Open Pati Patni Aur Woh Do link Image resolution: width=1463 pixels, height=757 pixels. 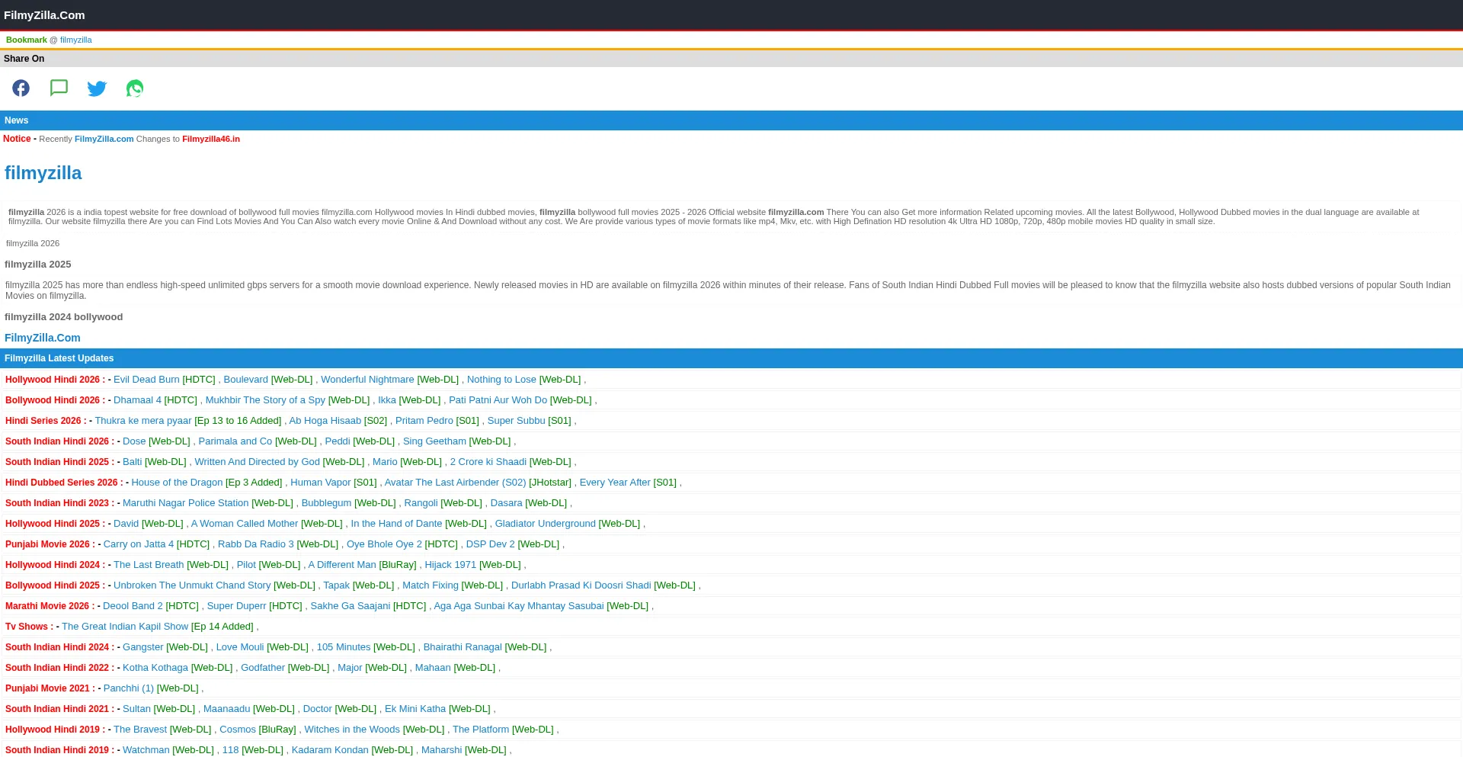click(498, 400)
